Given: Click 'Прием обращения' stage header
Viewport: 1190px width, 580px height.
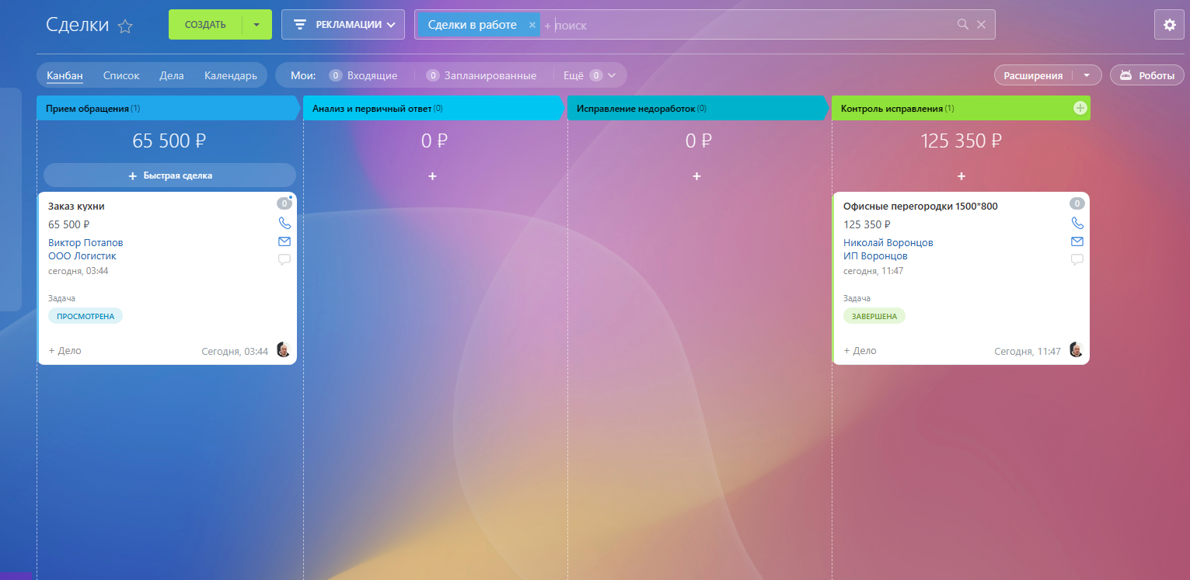Looking at the screenshot, I should (168, 108).
